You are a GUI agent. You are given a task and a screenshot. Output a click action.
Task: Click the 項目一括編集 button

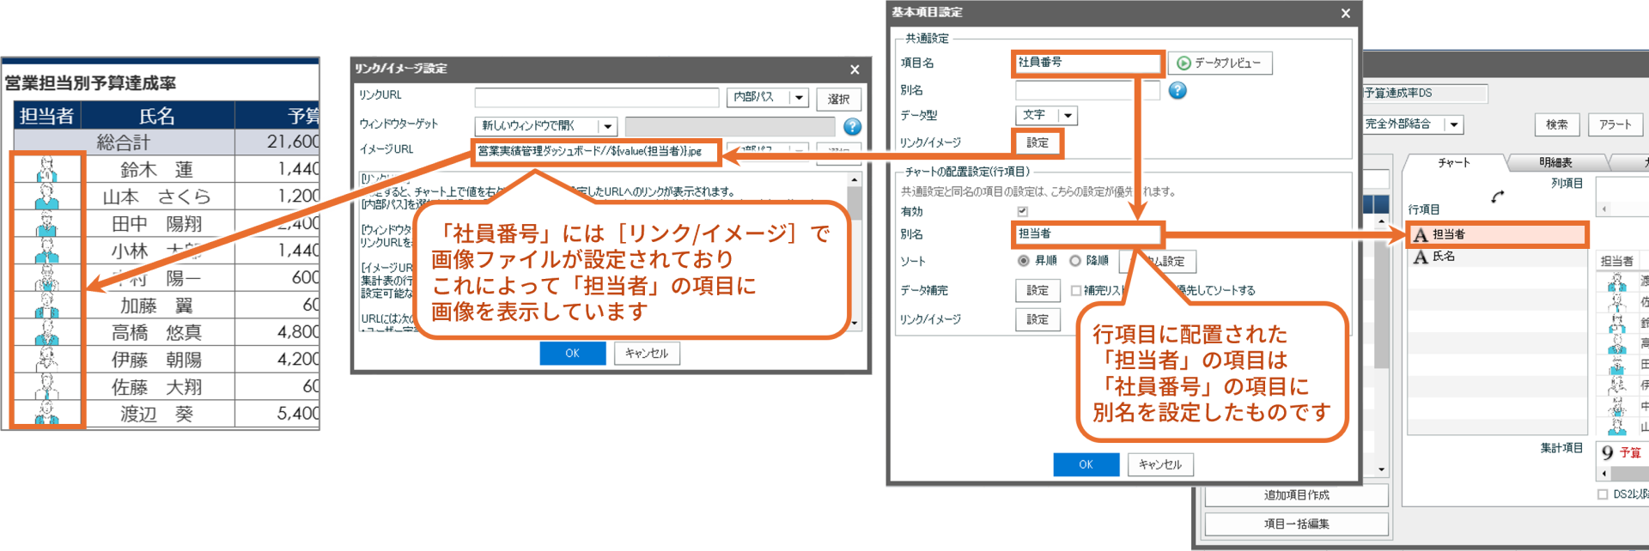point(1296,524)
